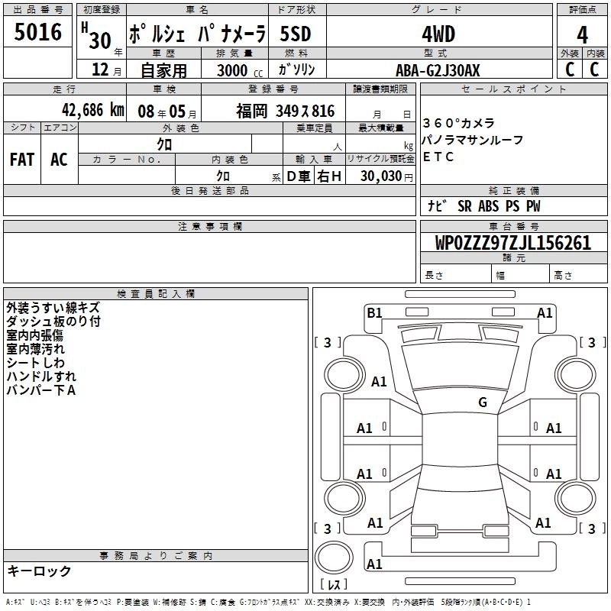Click the equipment item ABS
Screen dimensions: 611x611
[488, 205]
